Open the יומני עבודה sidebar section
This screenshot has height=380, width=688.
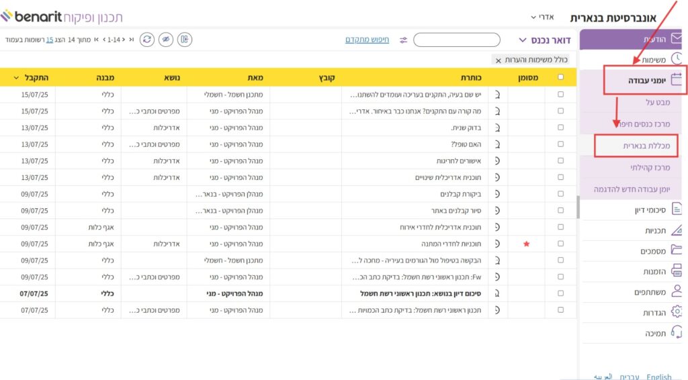(x=644, y=80)
